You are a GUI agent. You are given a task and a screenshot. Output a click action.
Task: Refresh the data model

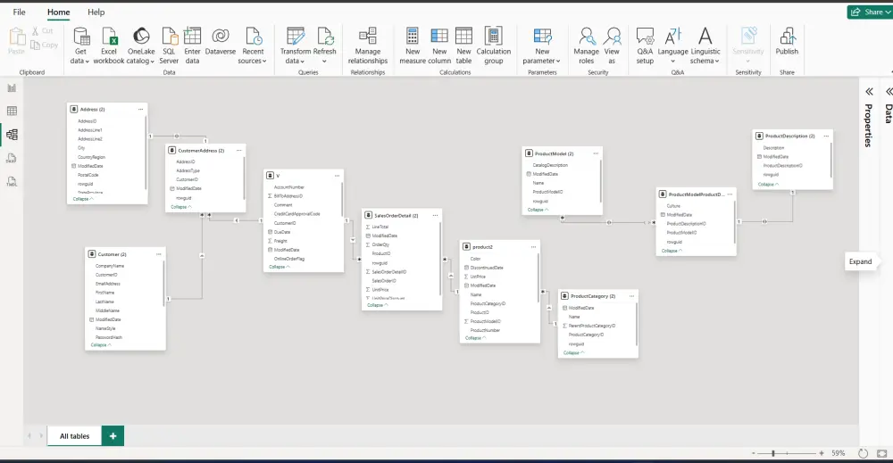(325, 46)
